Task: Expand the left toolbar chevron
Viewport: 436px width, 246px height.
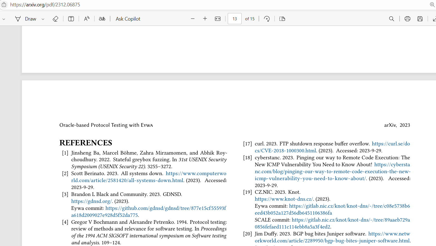Action: point(4,19)
